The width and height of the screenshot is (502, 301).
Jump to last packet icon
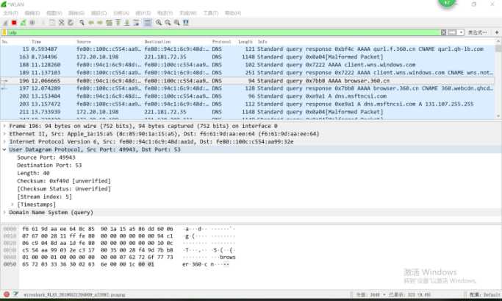(x=126, y=22)
